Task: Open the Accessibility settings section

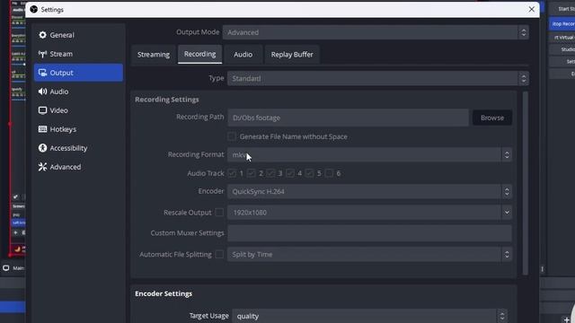Action: 78,148
